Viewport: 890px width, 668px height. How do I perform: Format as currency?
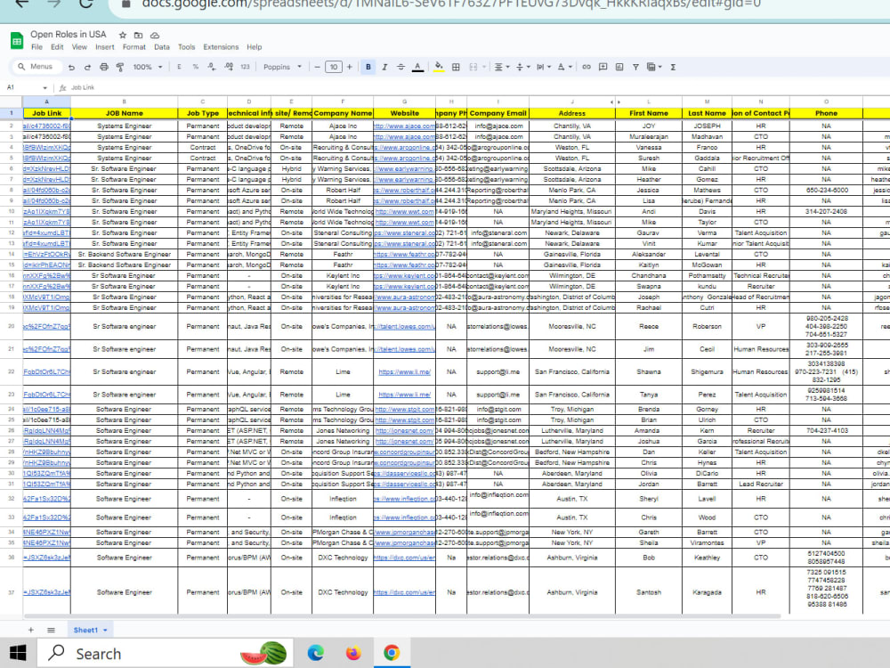(x=179, y=67)
